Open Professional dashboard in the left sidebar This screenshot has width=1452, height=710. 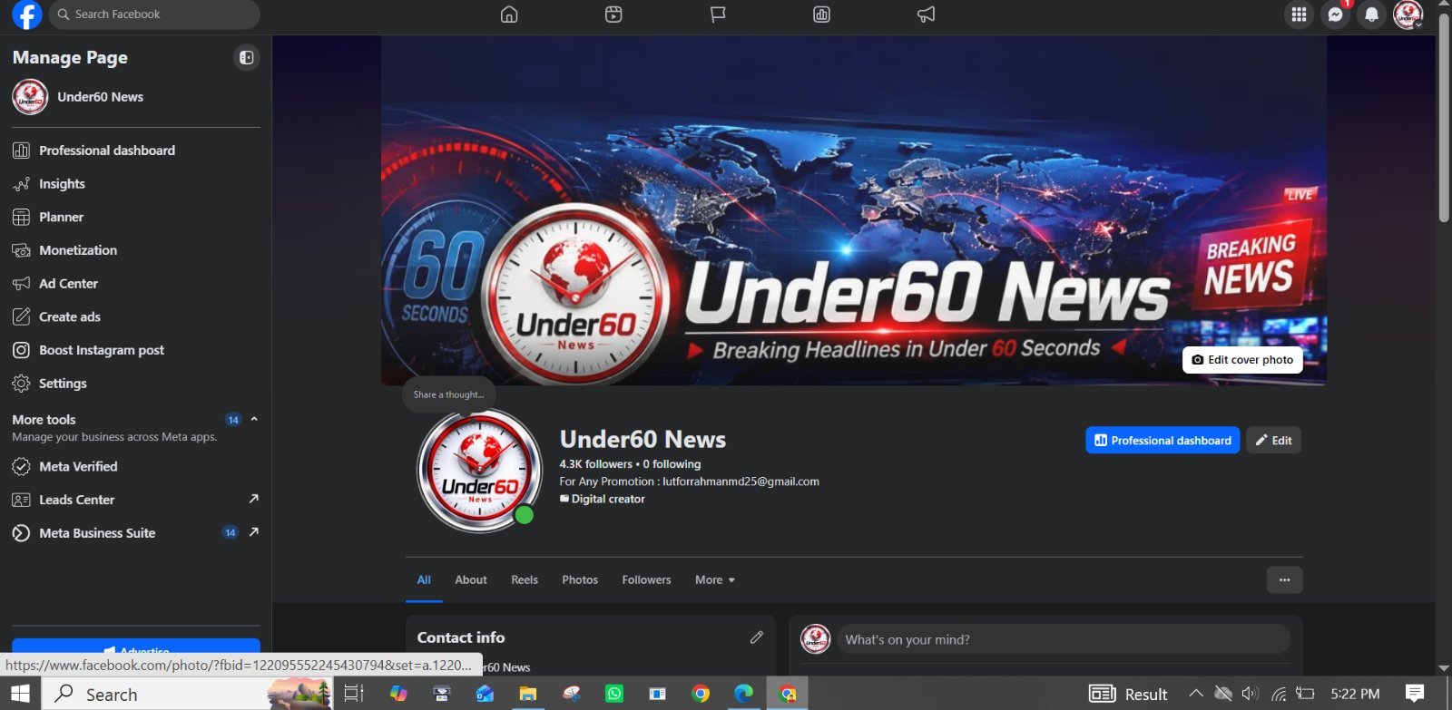(136, 151)
